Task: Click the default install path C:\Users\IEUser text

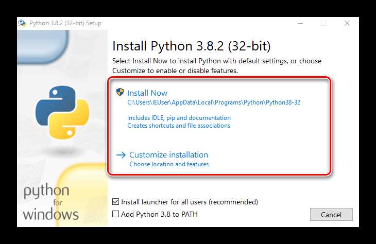Action: tap(214, 102)
